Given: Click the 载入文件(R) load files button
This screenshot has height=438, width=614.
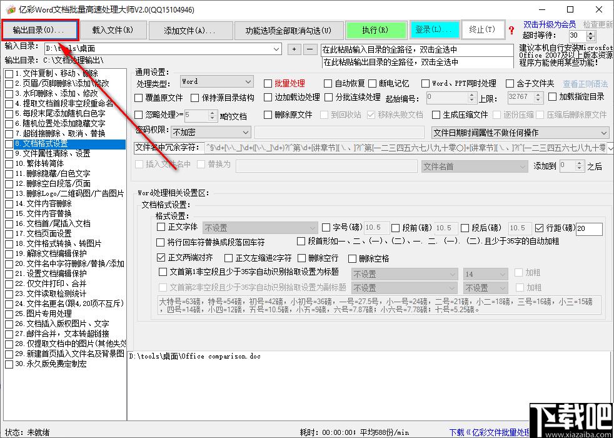Looking at the screenshot, I should pos(113,30).
